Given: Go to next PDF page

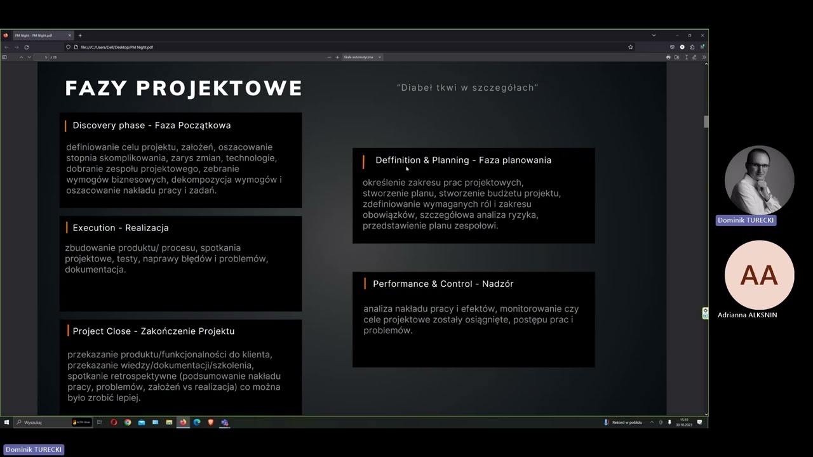Looking at the screenshot, I should (x=29, y=57).
